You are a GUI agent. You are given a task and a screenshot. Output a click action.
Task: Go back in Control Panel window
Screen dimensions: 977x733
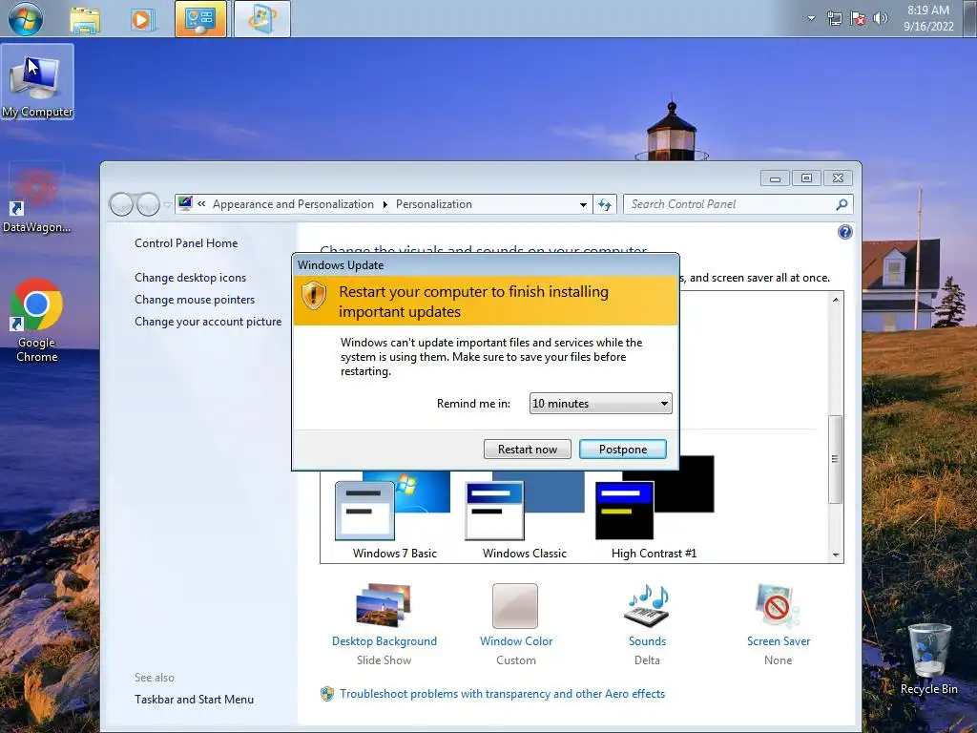(x=121, y=204)
